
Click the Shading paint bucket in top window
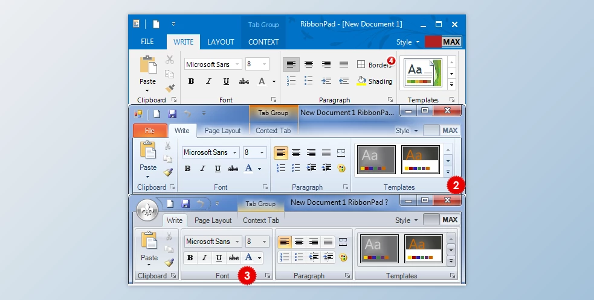pyautogui.click(x=362, y=81)
